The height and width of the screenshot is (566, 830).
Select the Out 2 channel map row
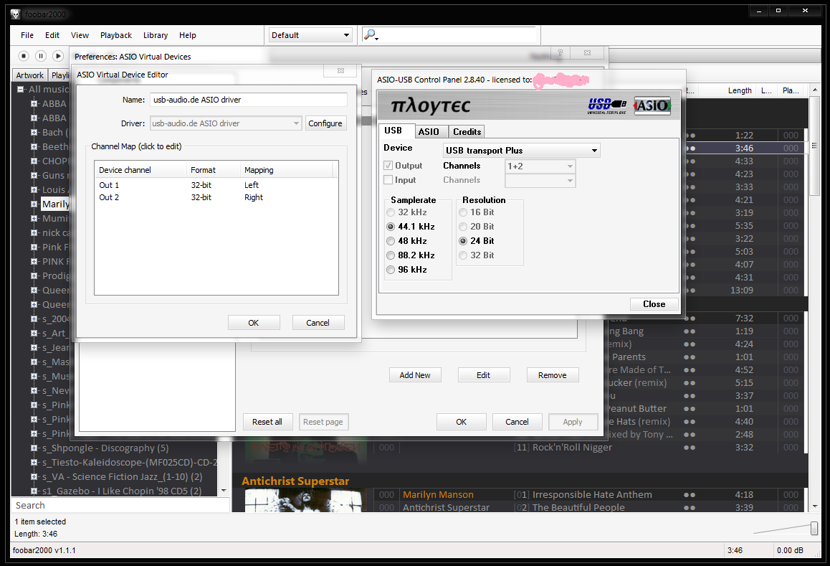[216, 197]
